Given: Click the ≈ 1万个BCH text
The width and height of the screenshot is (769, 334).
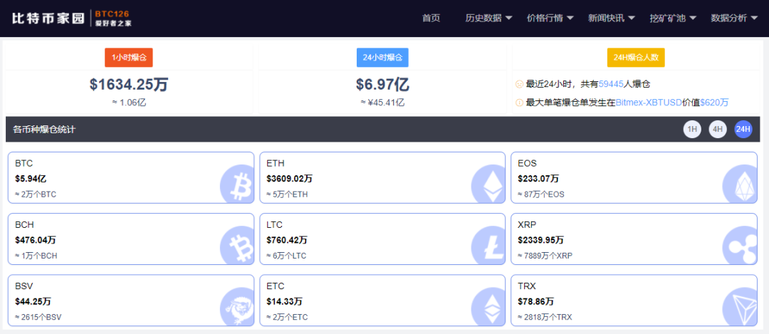Looking at the screenshot, I should point(36,256).
